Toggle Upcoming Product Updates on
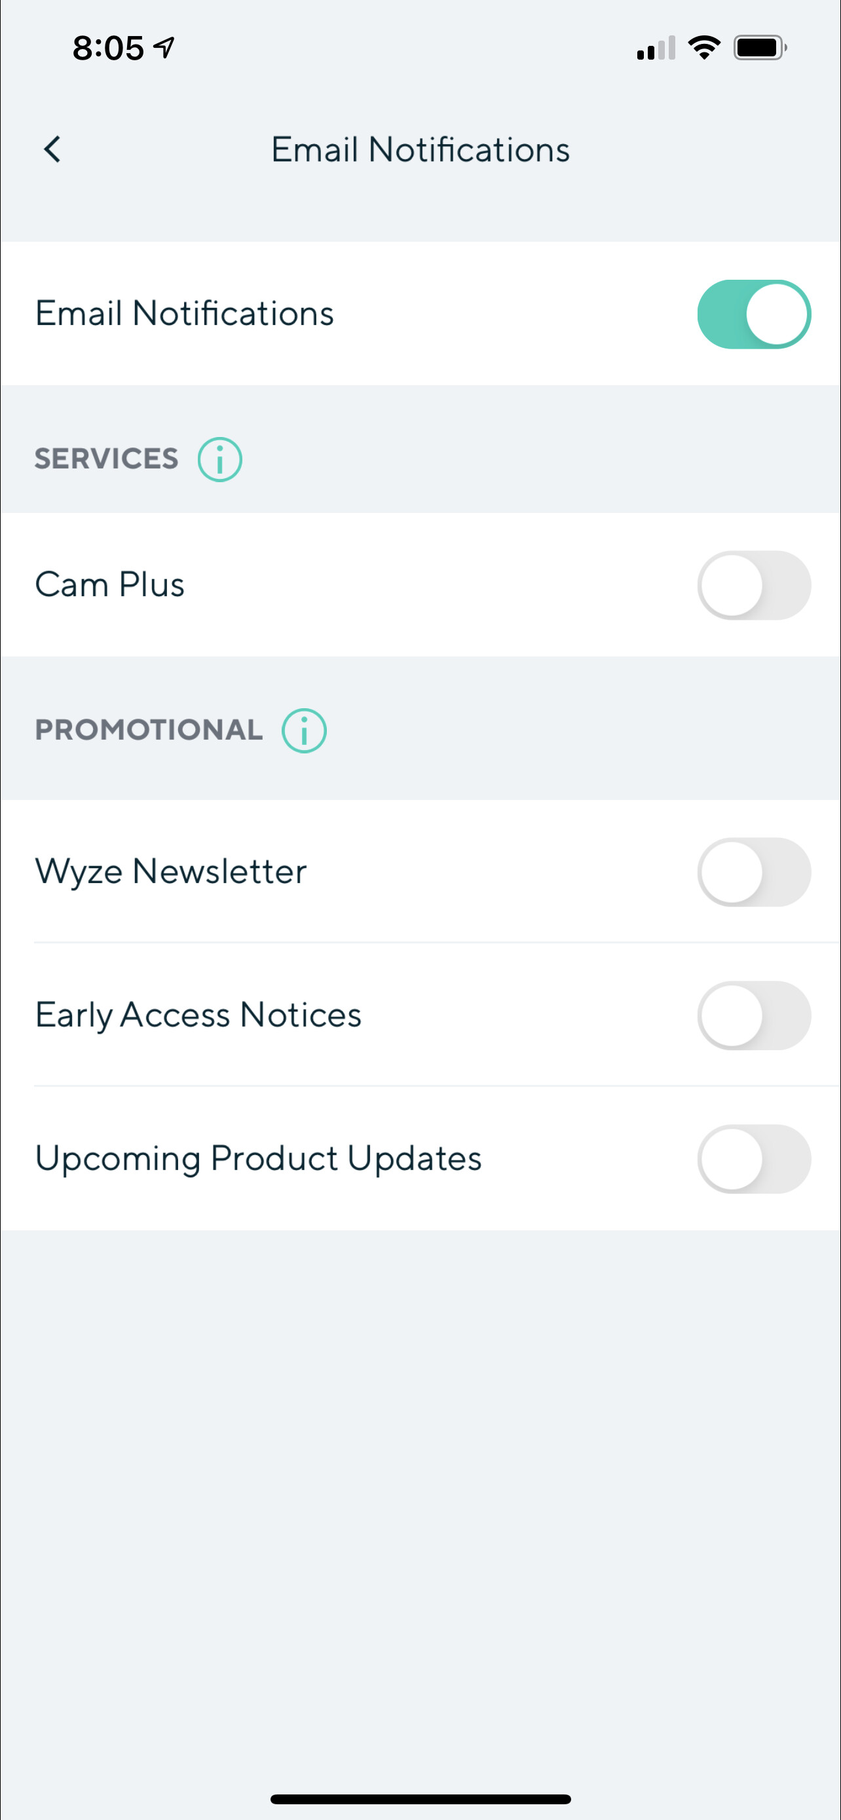841x1820 pixels. (753, 1159)
